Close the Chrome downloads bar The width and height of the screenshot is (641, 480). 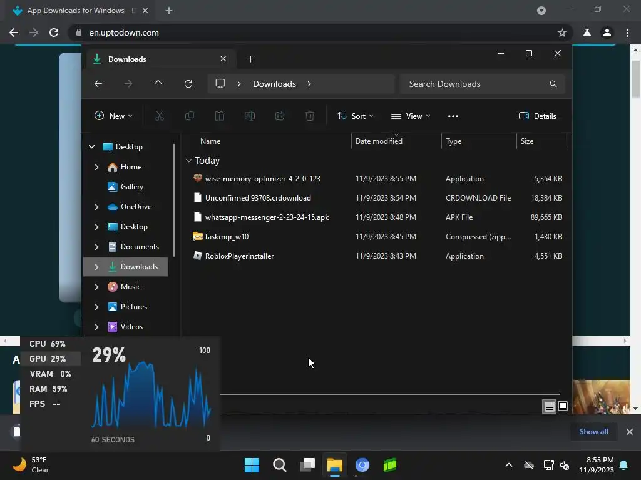(630, 432)
